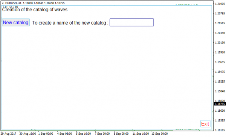Click the red Exit button

pos(205,124)
